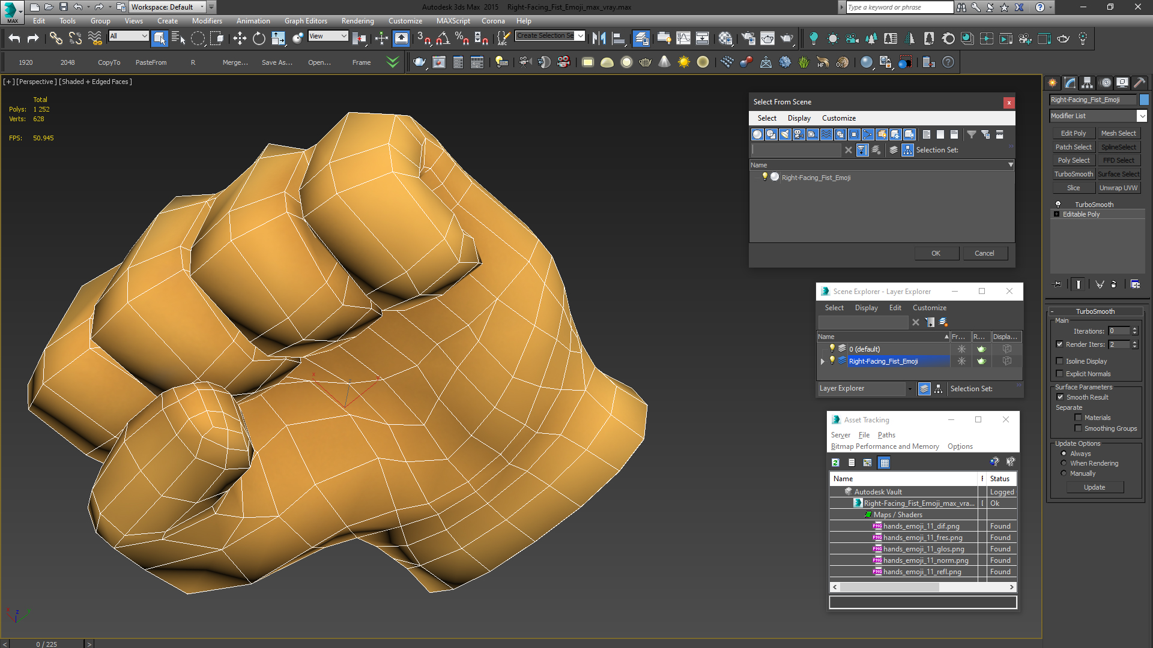Expand Right-Facing_Fist_Emoji layer in Layer Explorer
1153x648 pixels.
(823, 361)
